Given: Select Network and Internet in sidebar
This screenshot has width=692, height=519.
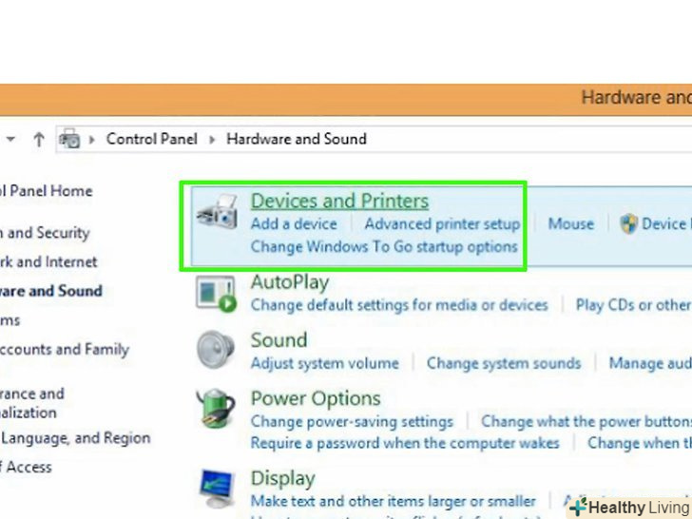Looking at the screenshot, I should [48, 261].
